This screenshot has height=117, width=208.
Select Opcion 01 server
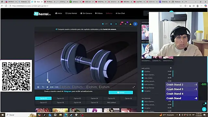click(x=43, y=98)
